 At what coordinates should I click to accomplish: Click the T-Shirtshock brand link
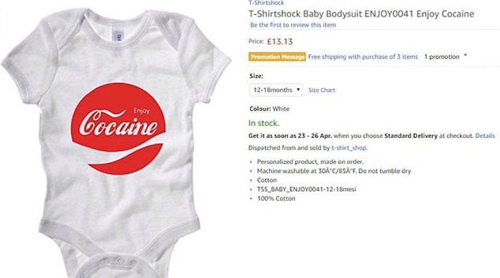[x=266, y=3]
